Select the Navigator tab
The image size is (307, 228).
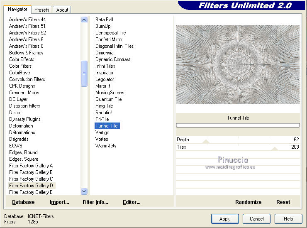click(x=17, y=9)
